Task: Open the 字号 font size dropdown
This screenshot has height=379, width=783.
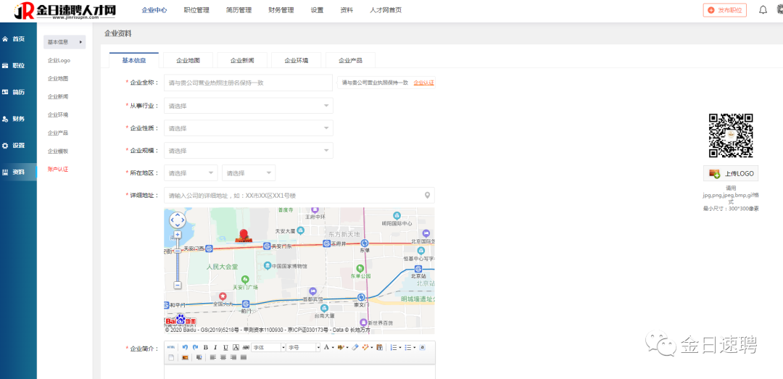Action: coord(304,347)
